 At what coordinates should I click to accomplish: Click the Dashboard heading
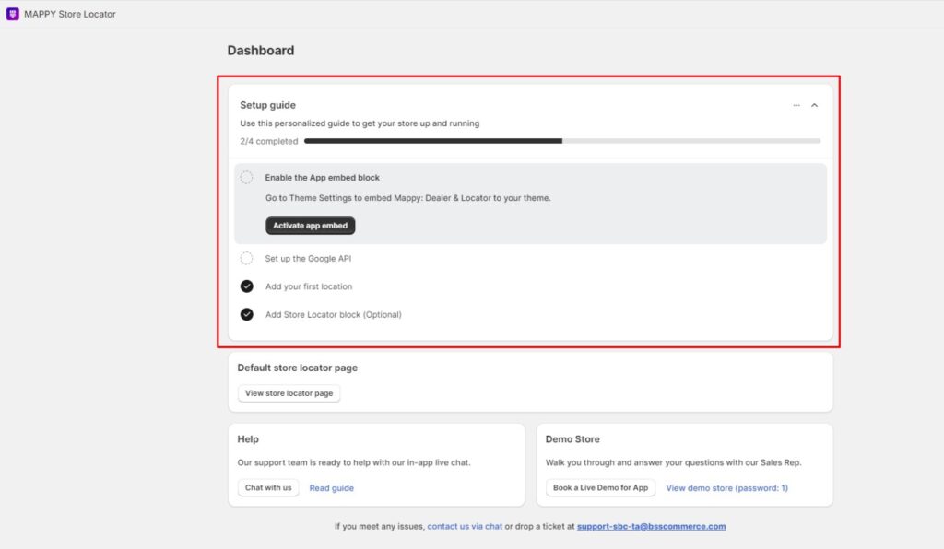[x=261, y=51]
